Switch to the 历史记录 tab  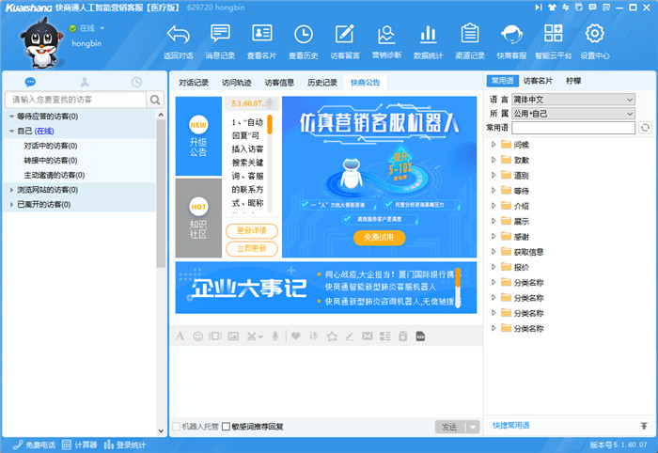tap(322, 83)
